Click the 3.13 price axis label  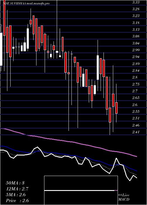click(136, 29)
